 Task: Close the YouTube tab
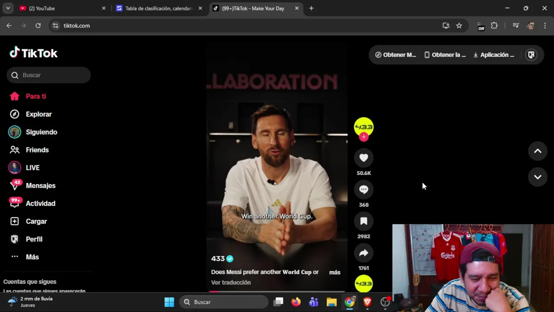(103, 8)
